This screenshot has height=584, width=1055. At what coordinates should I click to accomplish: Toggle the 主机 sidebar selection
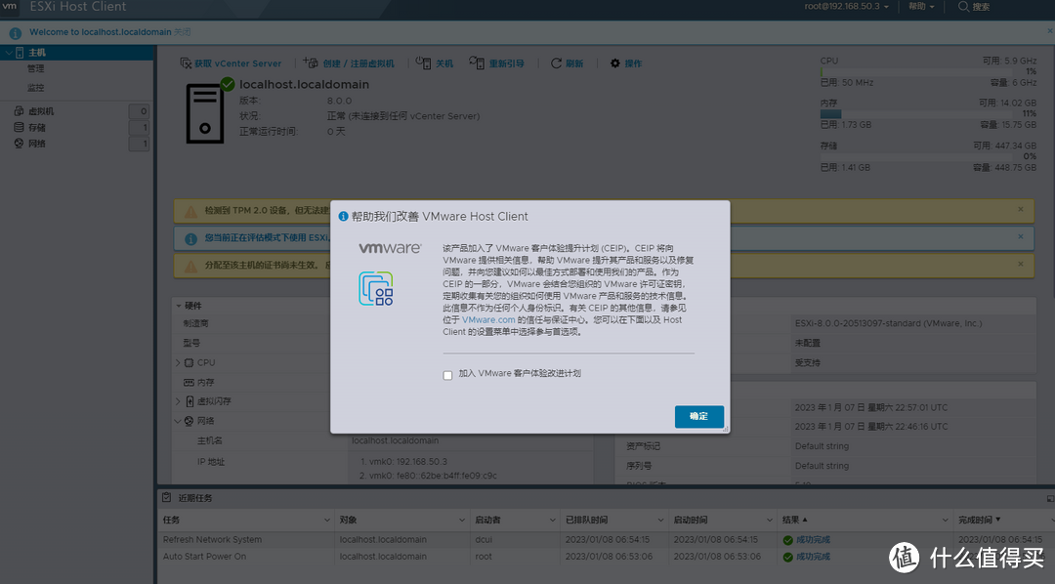35,51
